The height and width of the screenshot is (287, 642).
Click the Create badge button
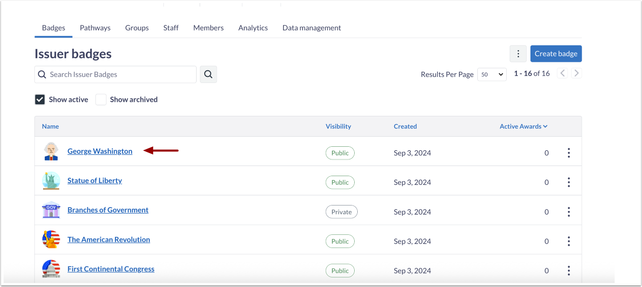(x=556, y=54)
